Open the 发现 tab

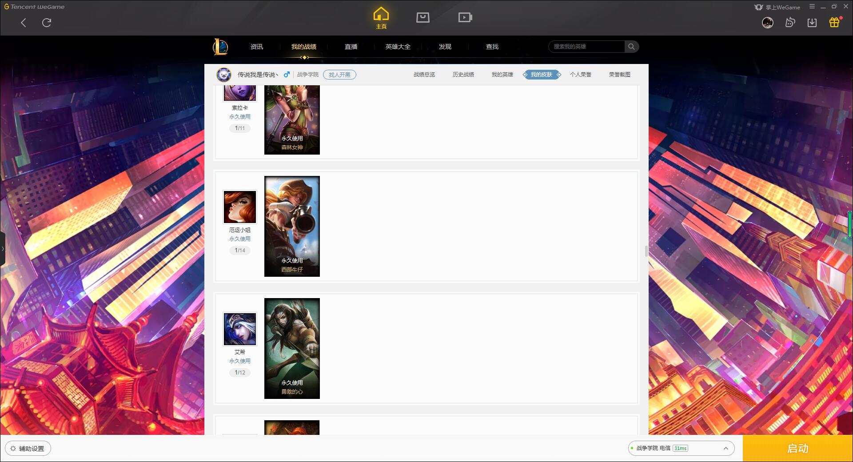tap(445, 47)
